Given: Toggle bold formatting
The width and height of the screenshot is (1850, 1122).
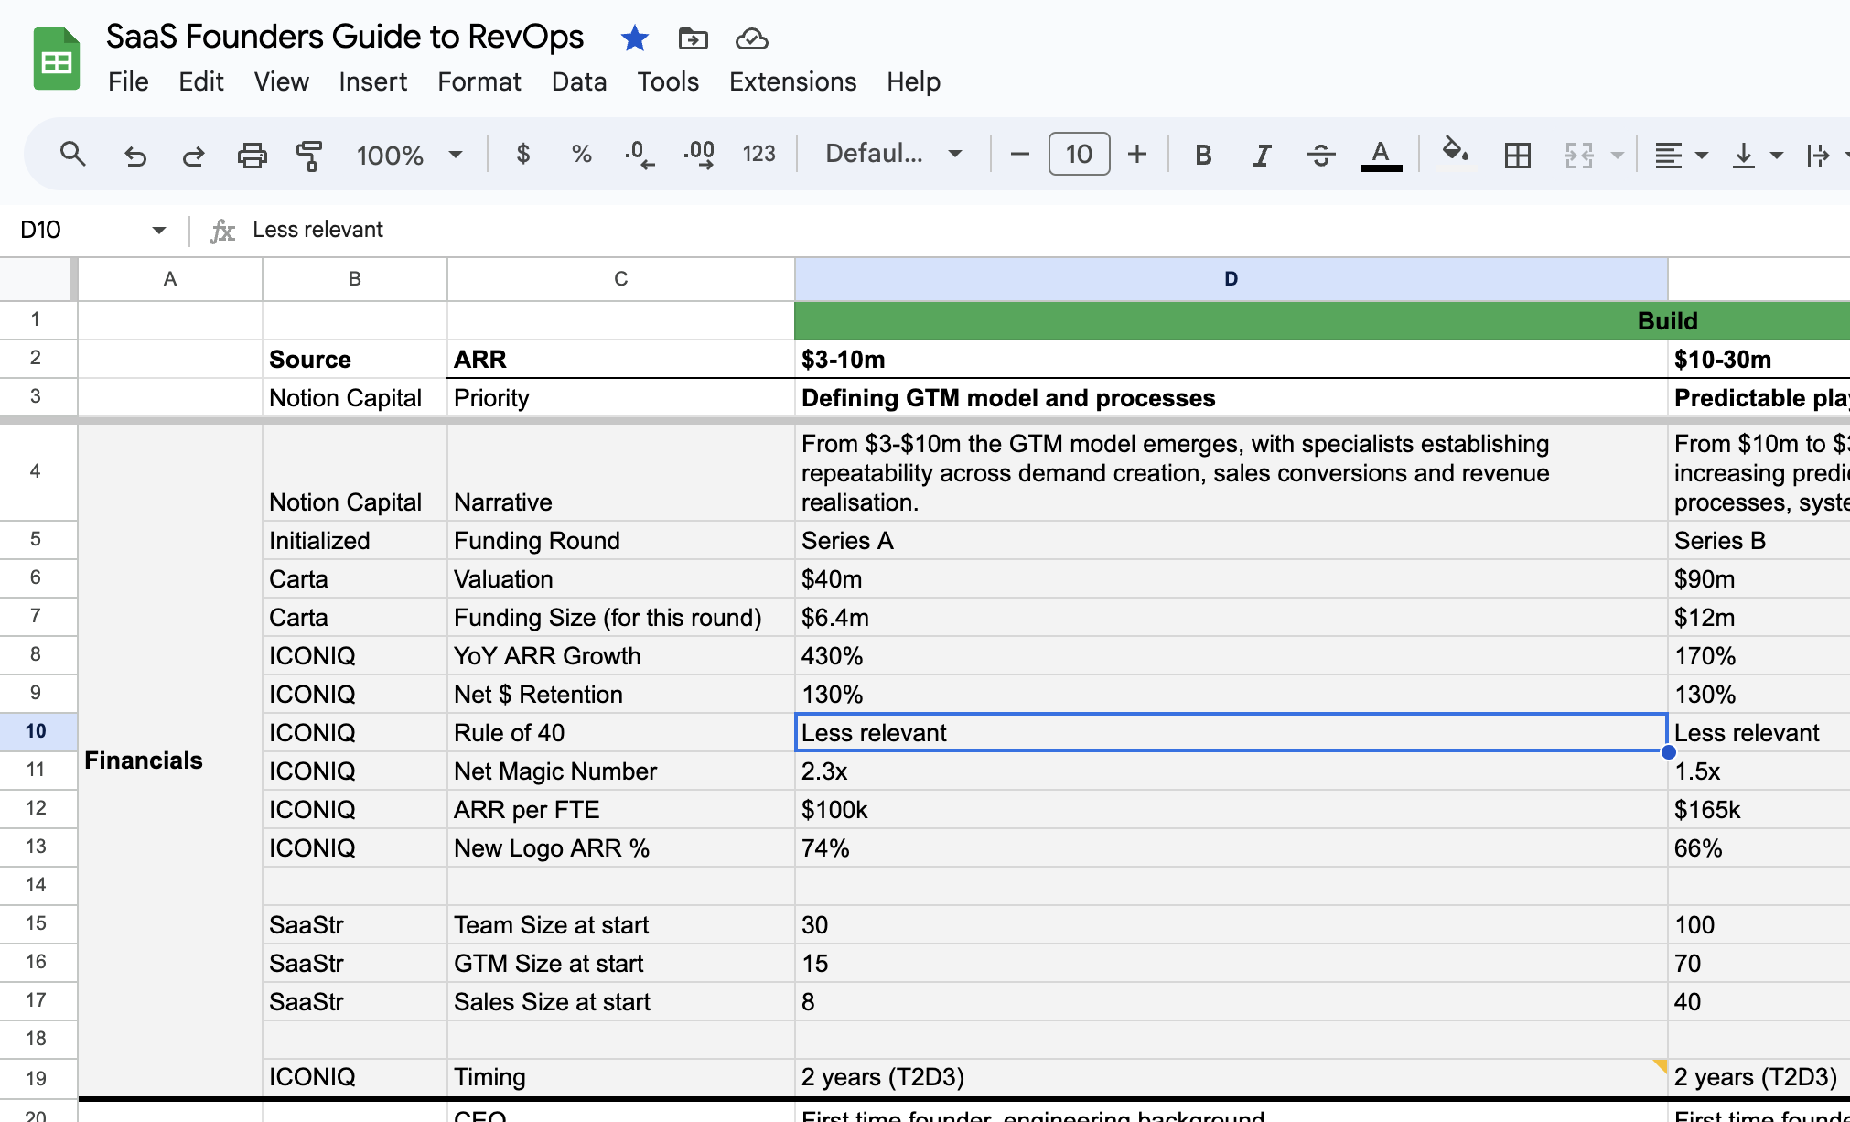Looking at the screenshot, I should (1203, 155).
